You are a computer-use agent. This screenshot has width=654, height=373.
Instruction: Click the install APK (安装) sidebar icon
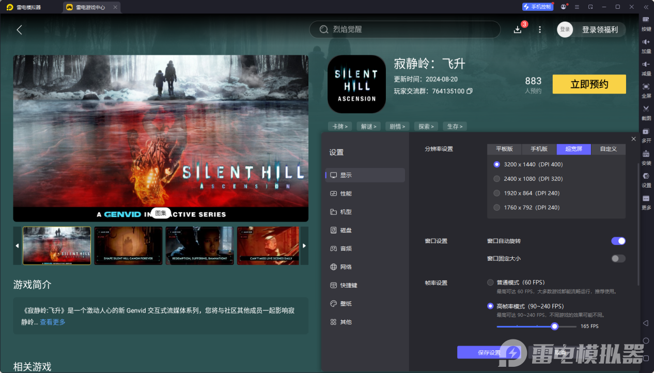[646, 154]
